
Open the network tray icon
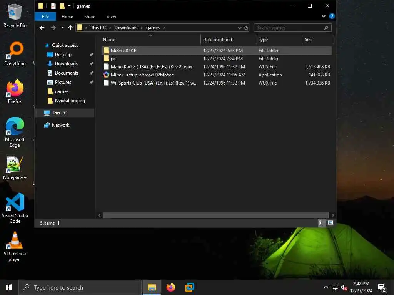[x=335, y=287]
